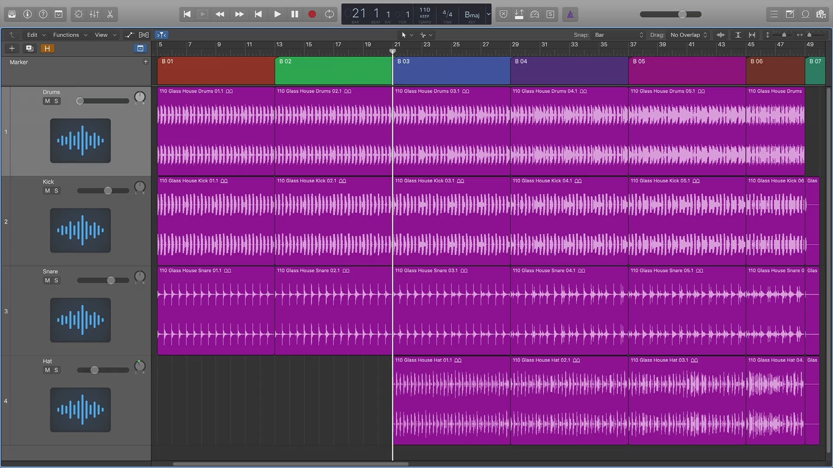Click the Bmaj key signature display
This screenshot has width=833, height=468.
click(x=472, y=15)
